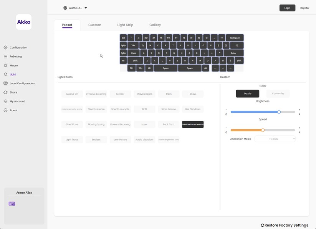Open the Macro section icon
Screen dimensions: 316x229
point(5,65)
